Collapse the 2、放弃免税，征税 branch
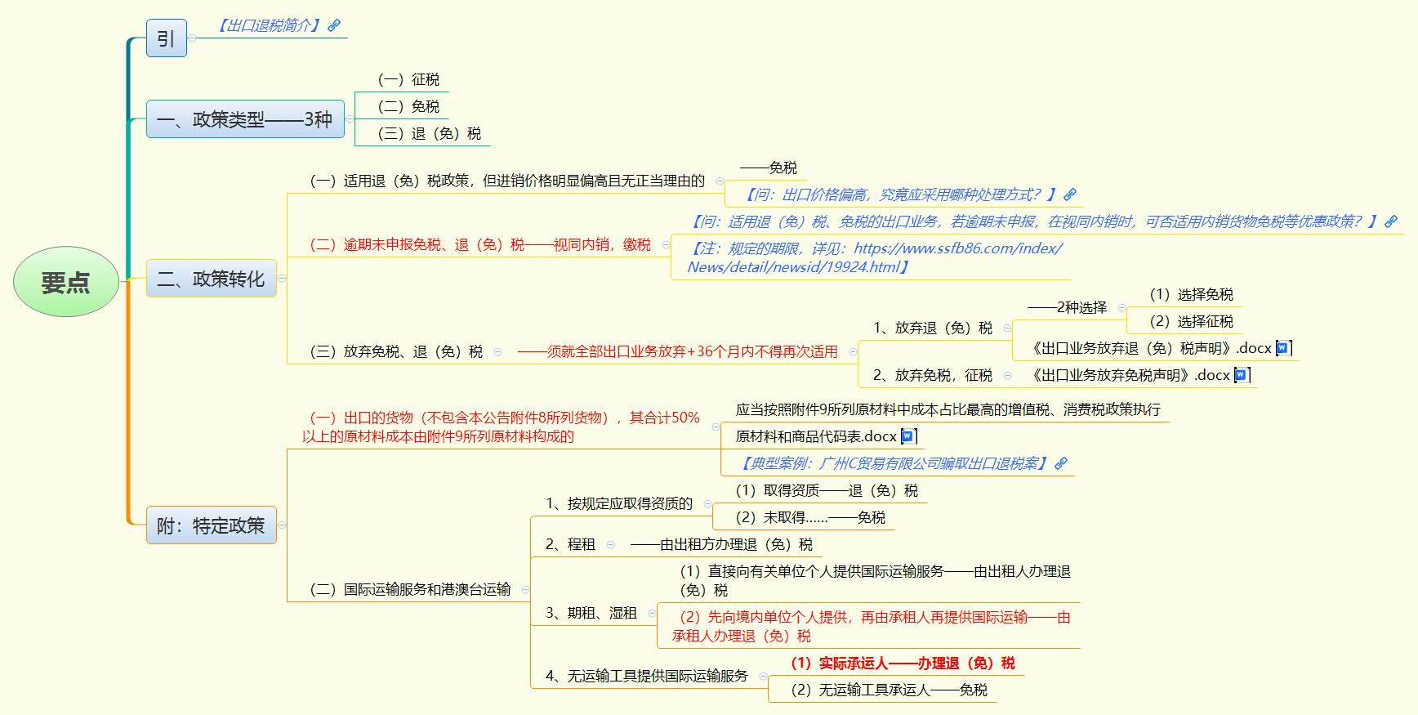 point(1007,375)
